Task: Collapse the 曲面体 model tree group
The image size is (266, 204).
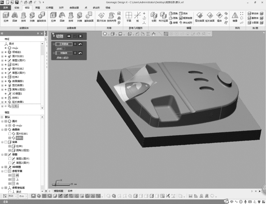Action: tap(2, 130)
